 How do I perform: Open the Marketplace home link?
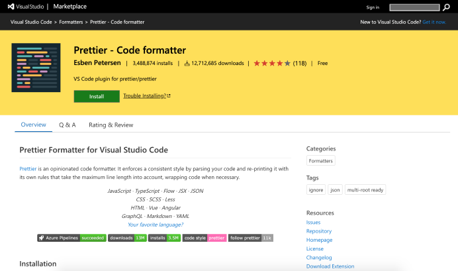[69, 7]
